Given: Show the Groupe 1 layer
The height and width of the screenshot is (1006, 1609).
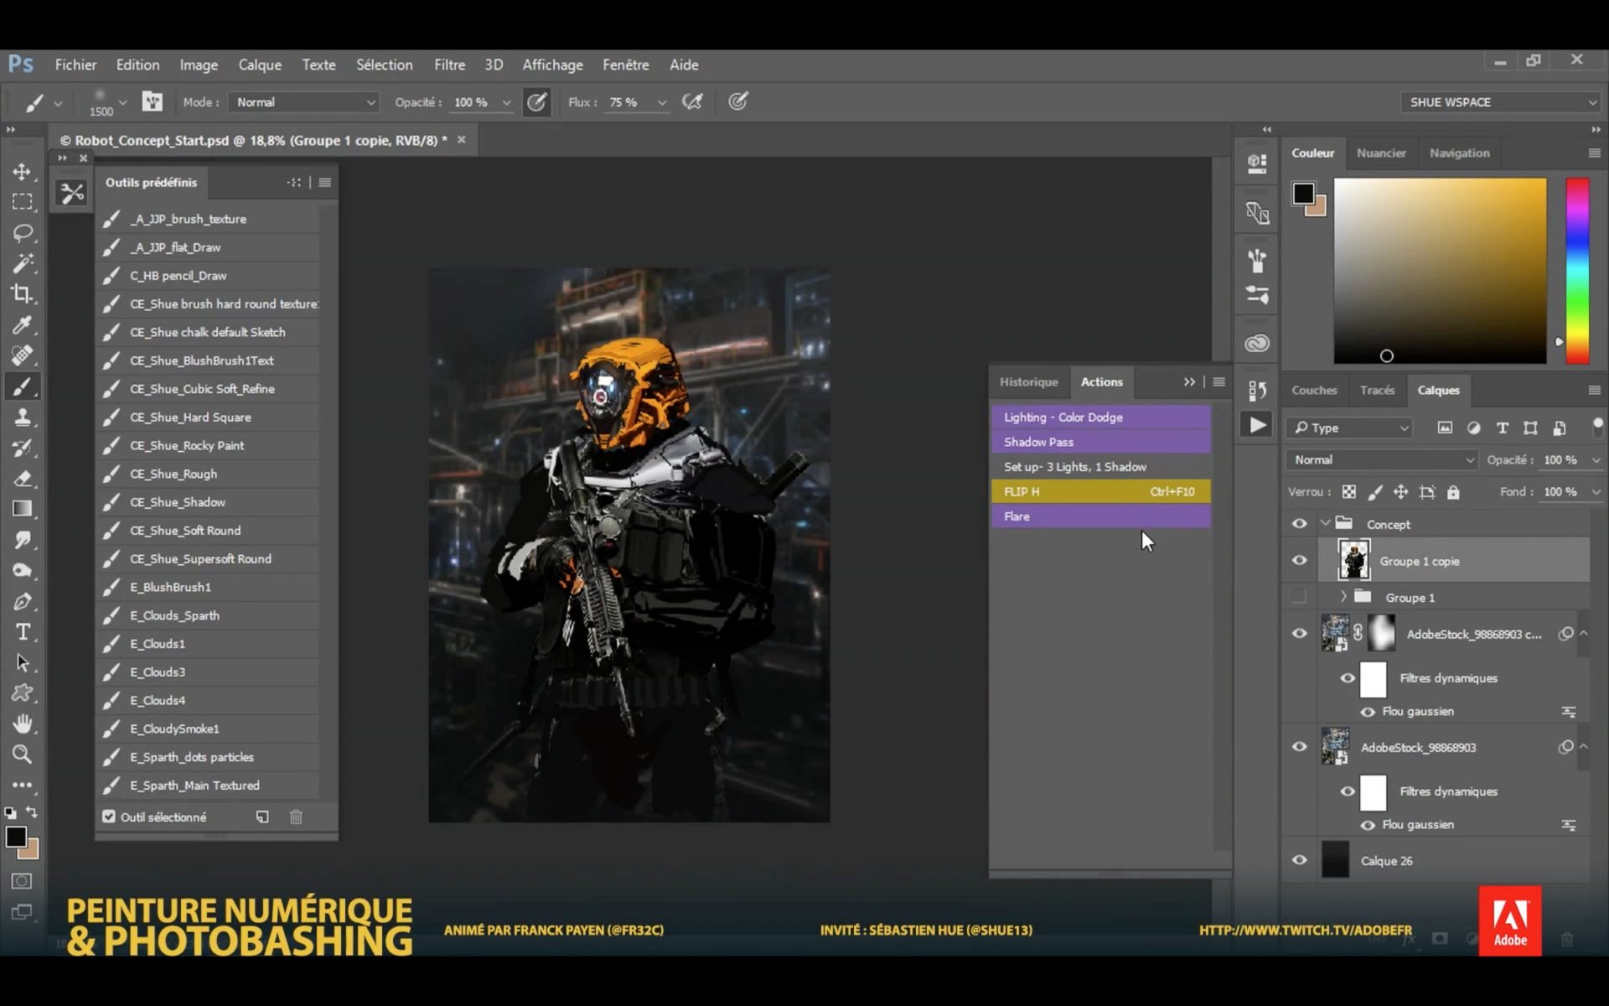Looking at the screenshot, I should click(x=1299, y=597).
